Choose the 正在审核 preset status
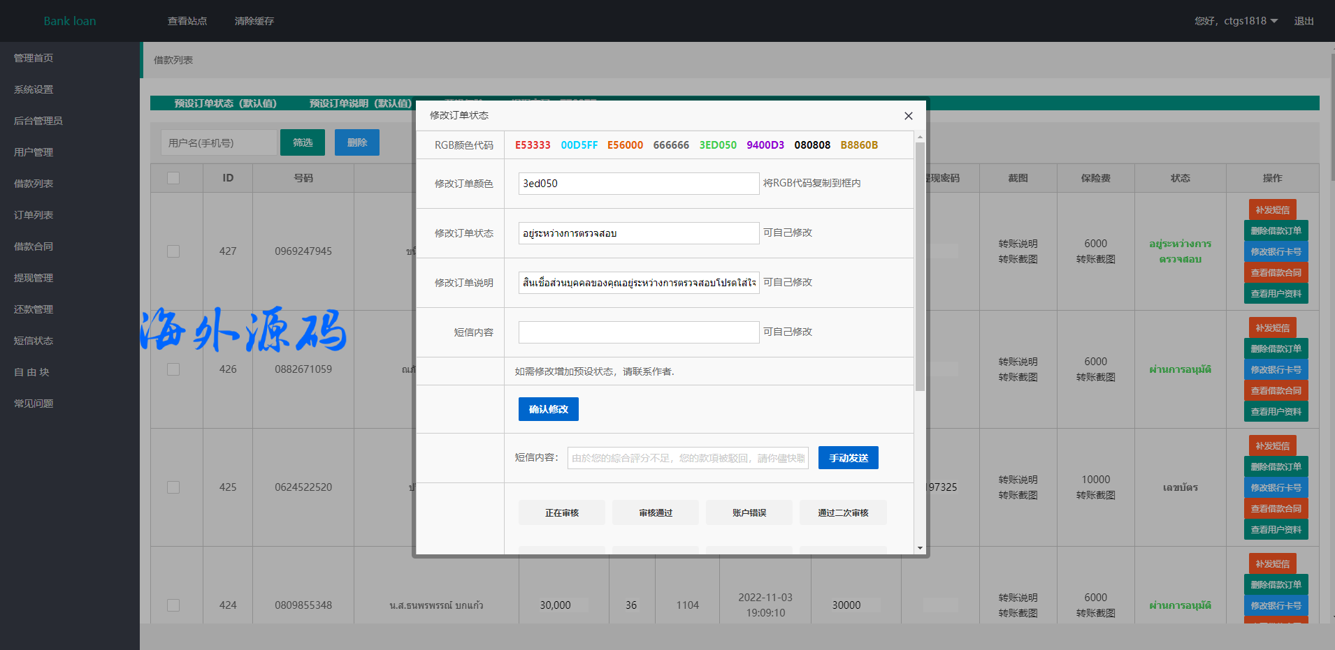Screen dimensions: 1335x650 (562, 513)
